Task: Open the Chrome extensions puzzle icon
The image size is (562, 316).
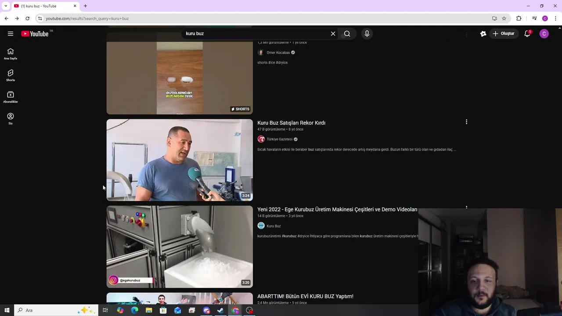Action: [519, 18]
